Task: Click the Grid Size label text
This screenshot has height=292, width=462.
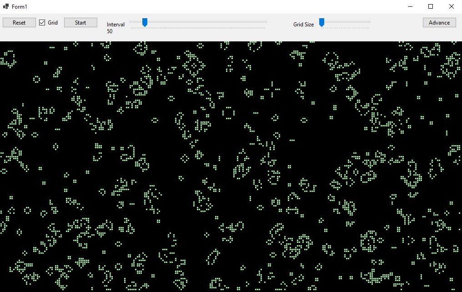Action: 303,25
